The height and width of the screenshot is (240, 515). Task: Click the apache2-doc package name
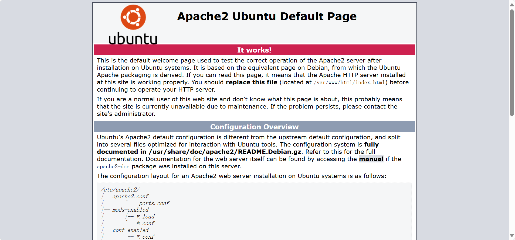click(x=113, y=167)
